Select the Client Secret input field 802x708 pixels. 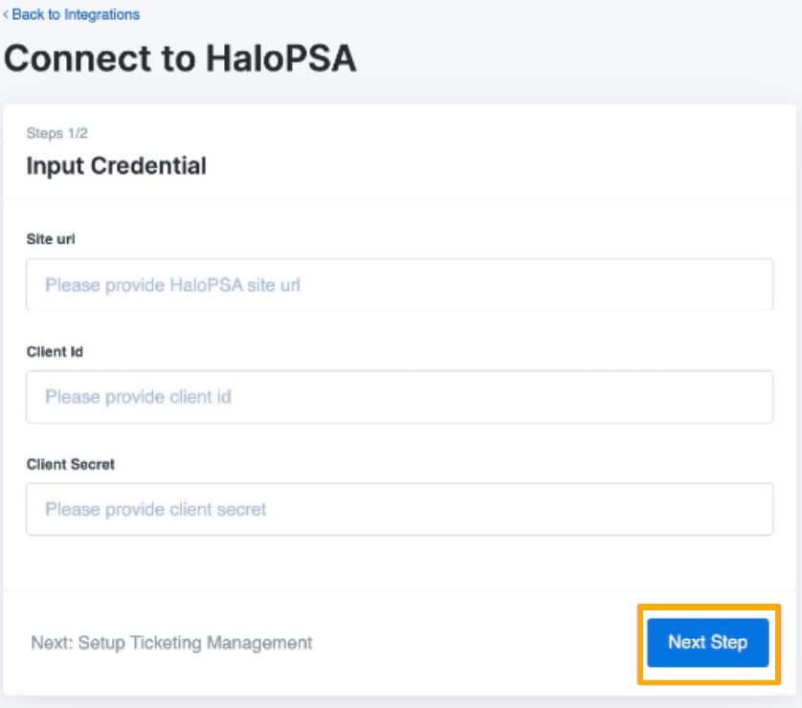[397, 508]
